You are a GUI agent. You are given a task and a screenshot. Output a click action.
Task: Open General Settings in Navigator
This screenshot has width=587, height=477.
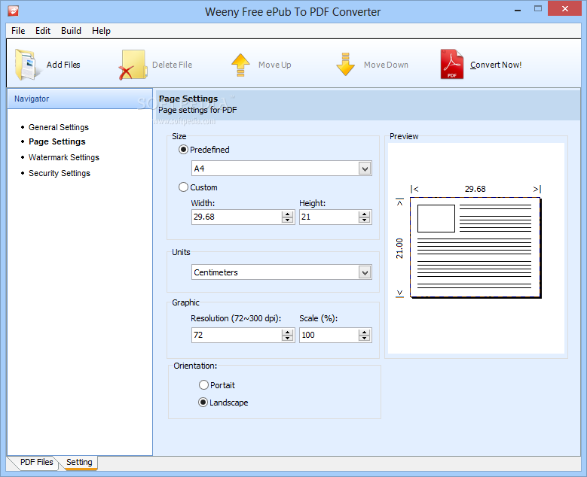point(59,127)
